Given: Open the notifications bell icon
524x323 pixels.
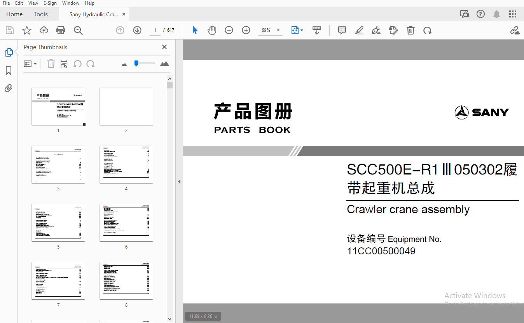Looking at the screenshot, I should coord(497,14).
